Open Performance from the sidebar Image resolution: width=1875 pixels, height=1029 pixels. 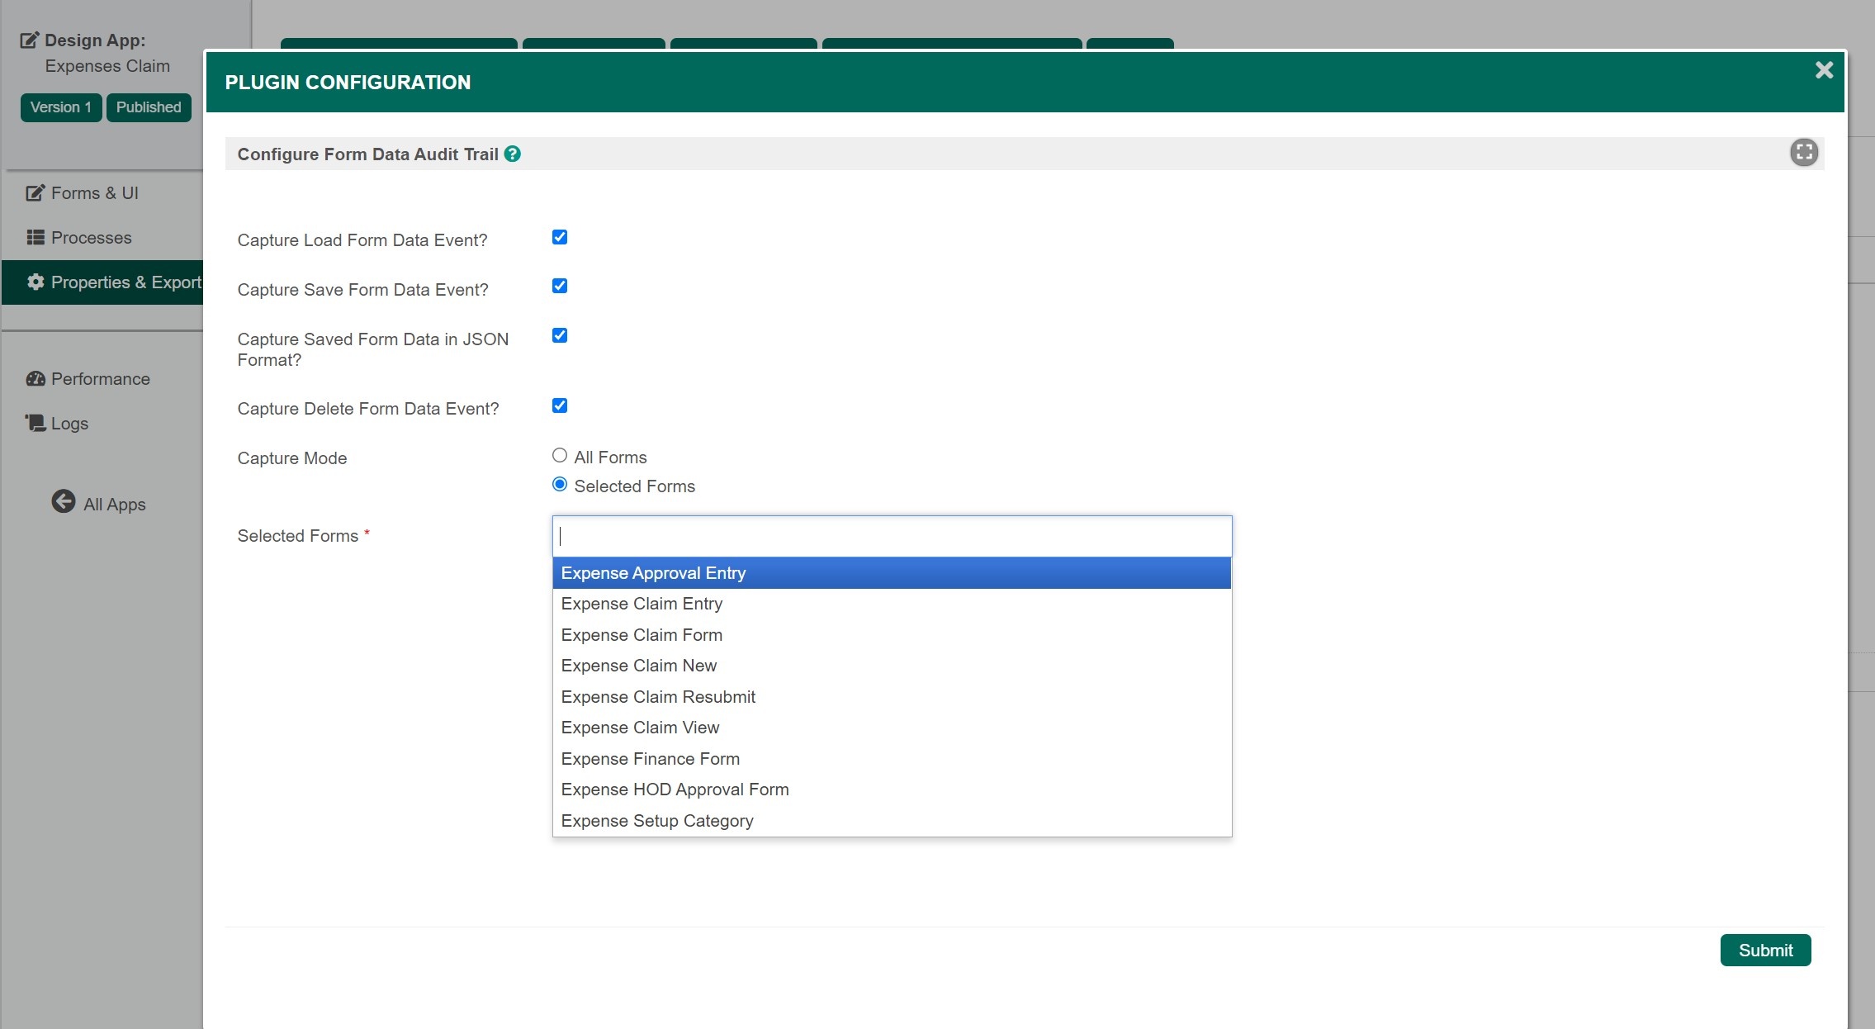click(100, 379)
